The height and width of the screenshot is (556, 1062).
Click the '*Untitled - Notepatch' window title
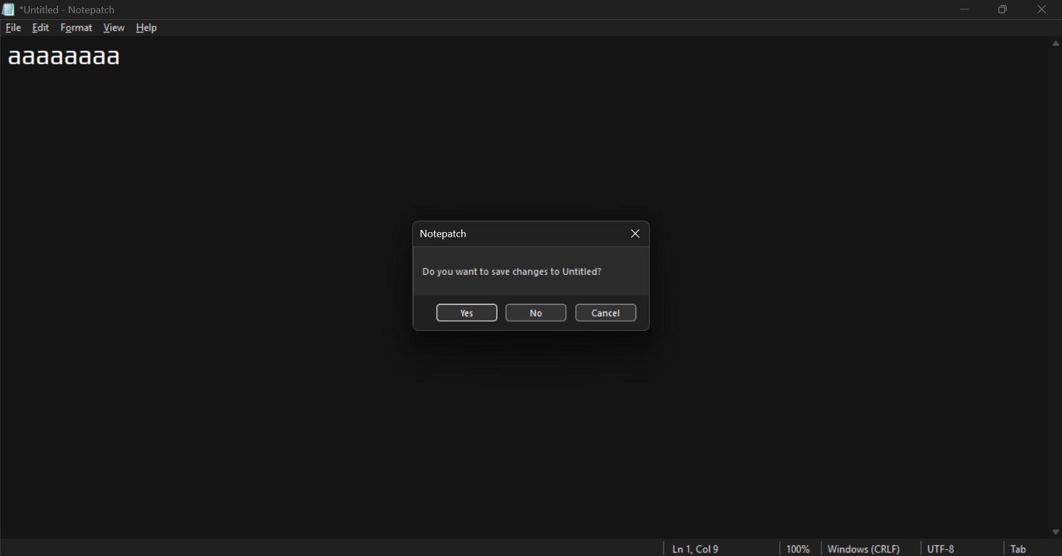coord(67,10)
